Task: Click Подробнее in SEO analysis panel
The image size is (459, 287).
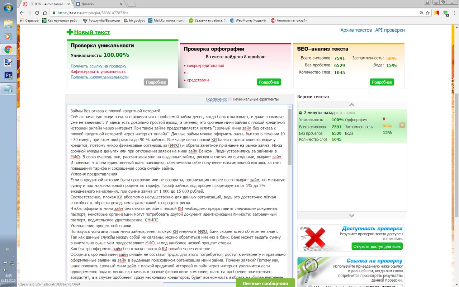Action: click(382, 82)
